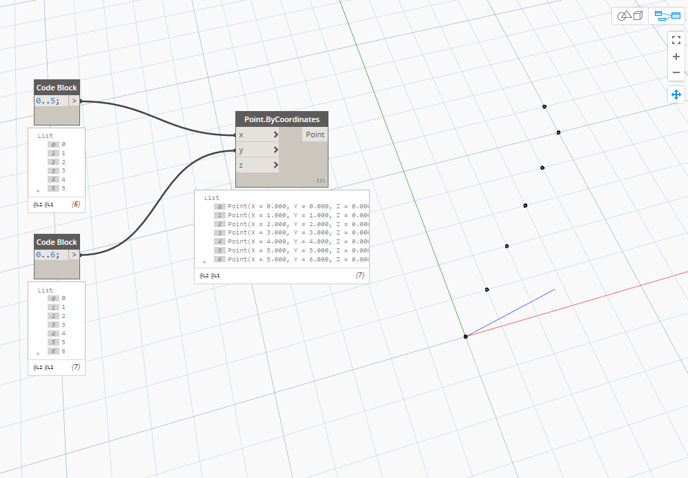
Task: Select the origin point in the 3D view
Action: tap(466, 337)
